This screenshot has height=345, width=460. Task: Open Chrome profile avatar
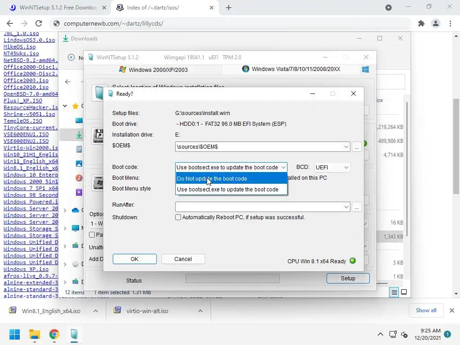coord(436,23)
